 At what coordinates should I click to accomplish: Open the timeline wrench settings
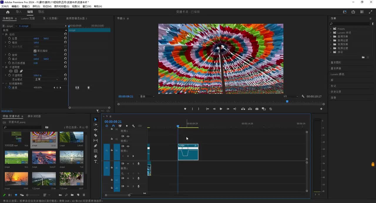(133, 126)
